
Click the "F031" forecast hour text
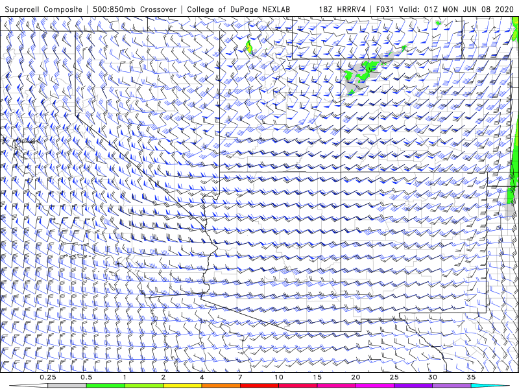click(385, 9)
